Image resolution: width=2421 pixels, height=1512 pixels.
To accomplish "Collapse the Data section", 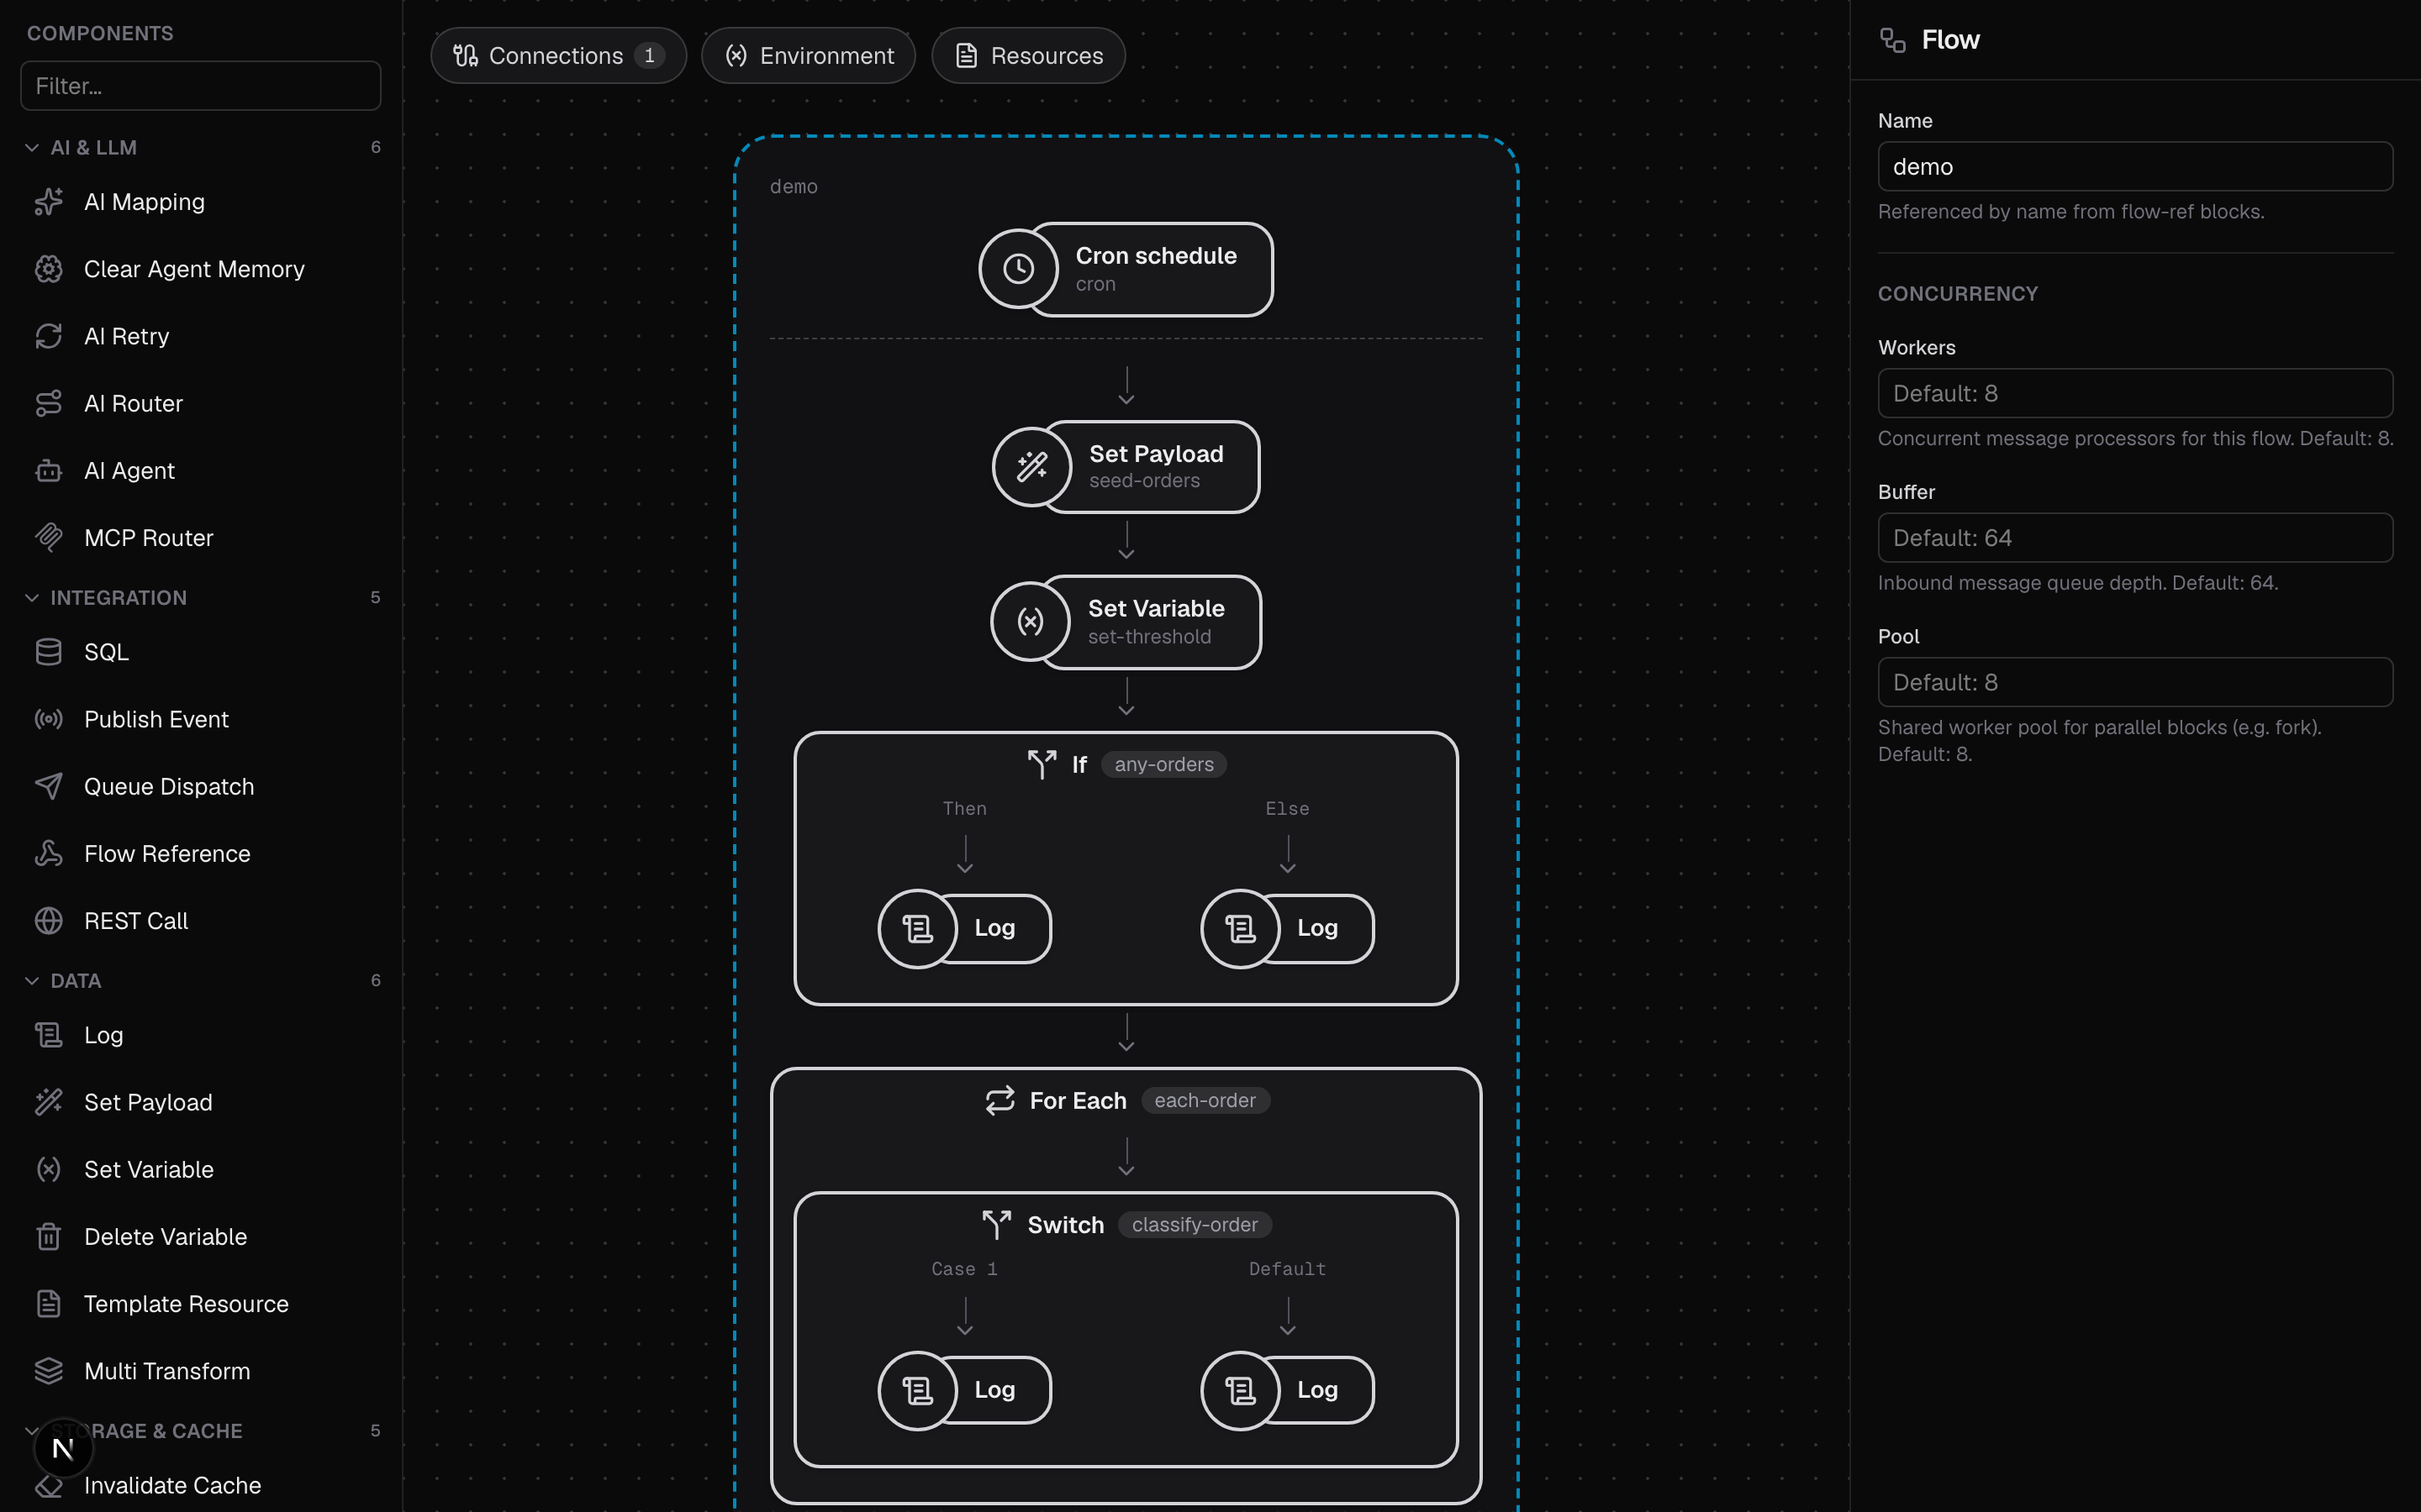I will tap(32, 981).
